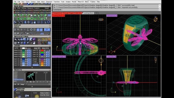
Task: Open the gears settings icon
Action: click(x=15, y=39)
